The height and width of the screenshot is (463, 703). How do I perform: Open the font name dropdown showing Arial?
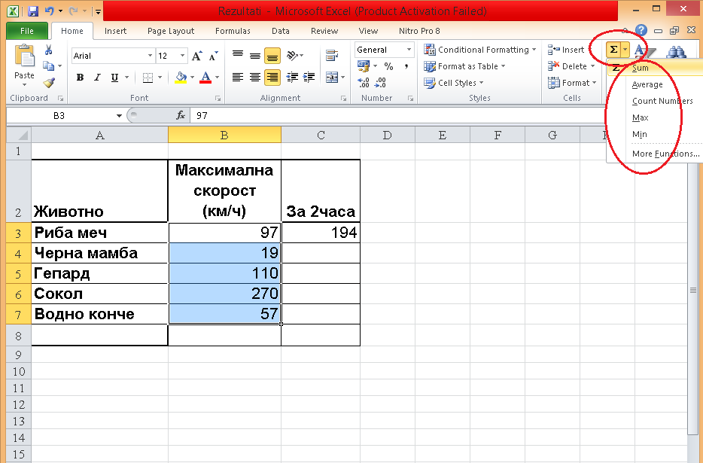(x=148, y=56)
